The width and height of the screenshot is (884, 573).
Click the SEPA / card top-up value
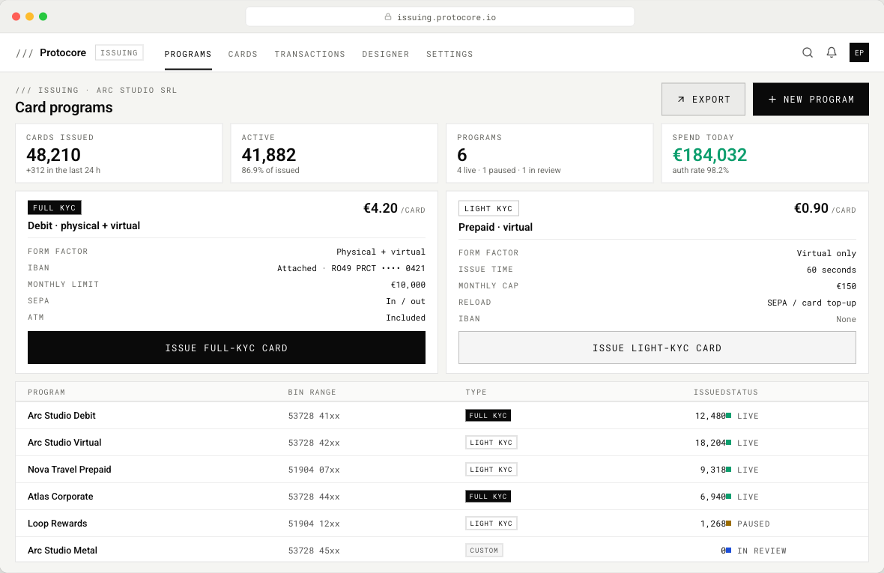click(812, 303)
